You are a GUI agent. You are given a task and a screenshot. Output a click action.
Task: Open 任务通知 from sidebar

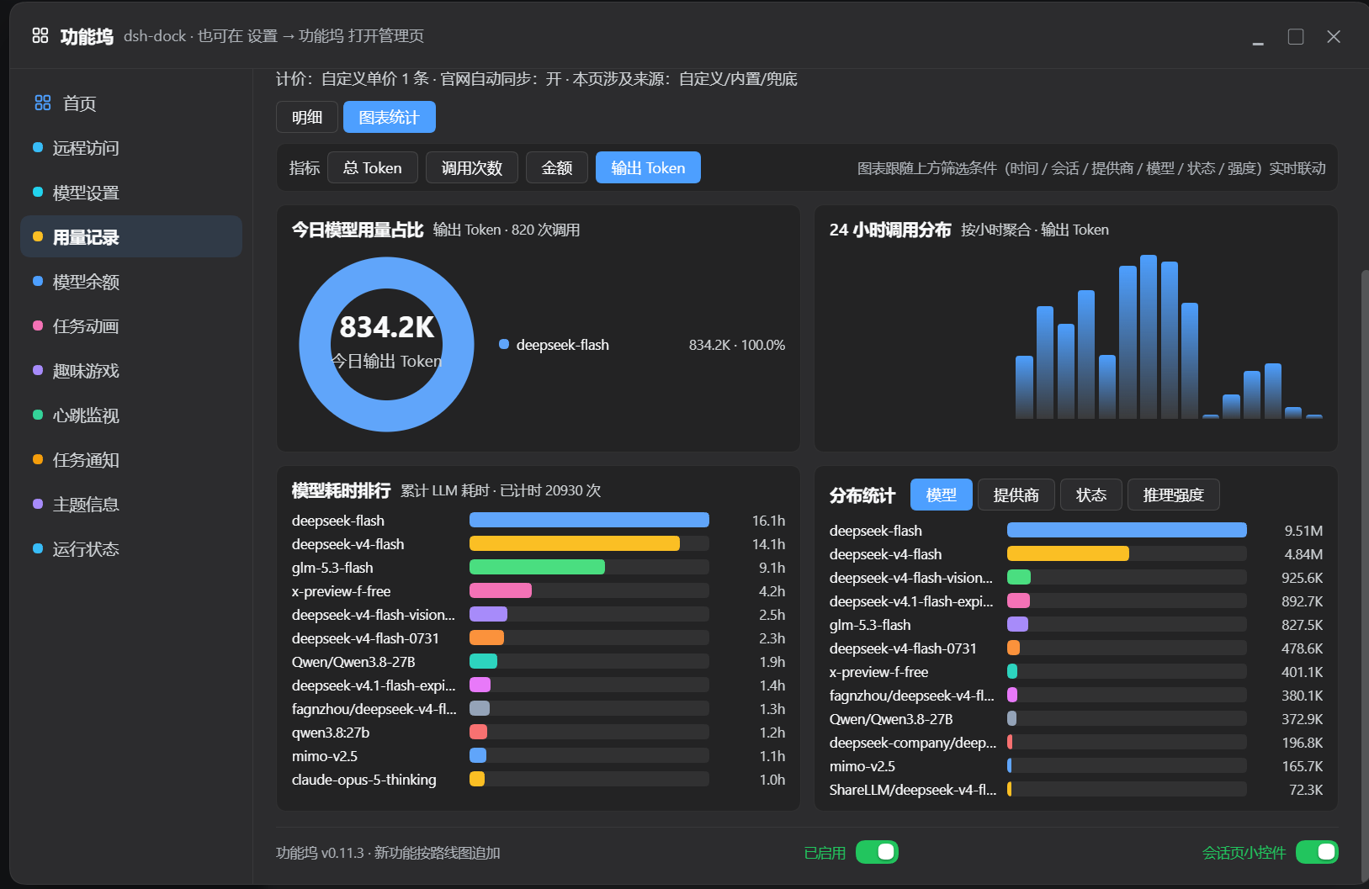131,460
